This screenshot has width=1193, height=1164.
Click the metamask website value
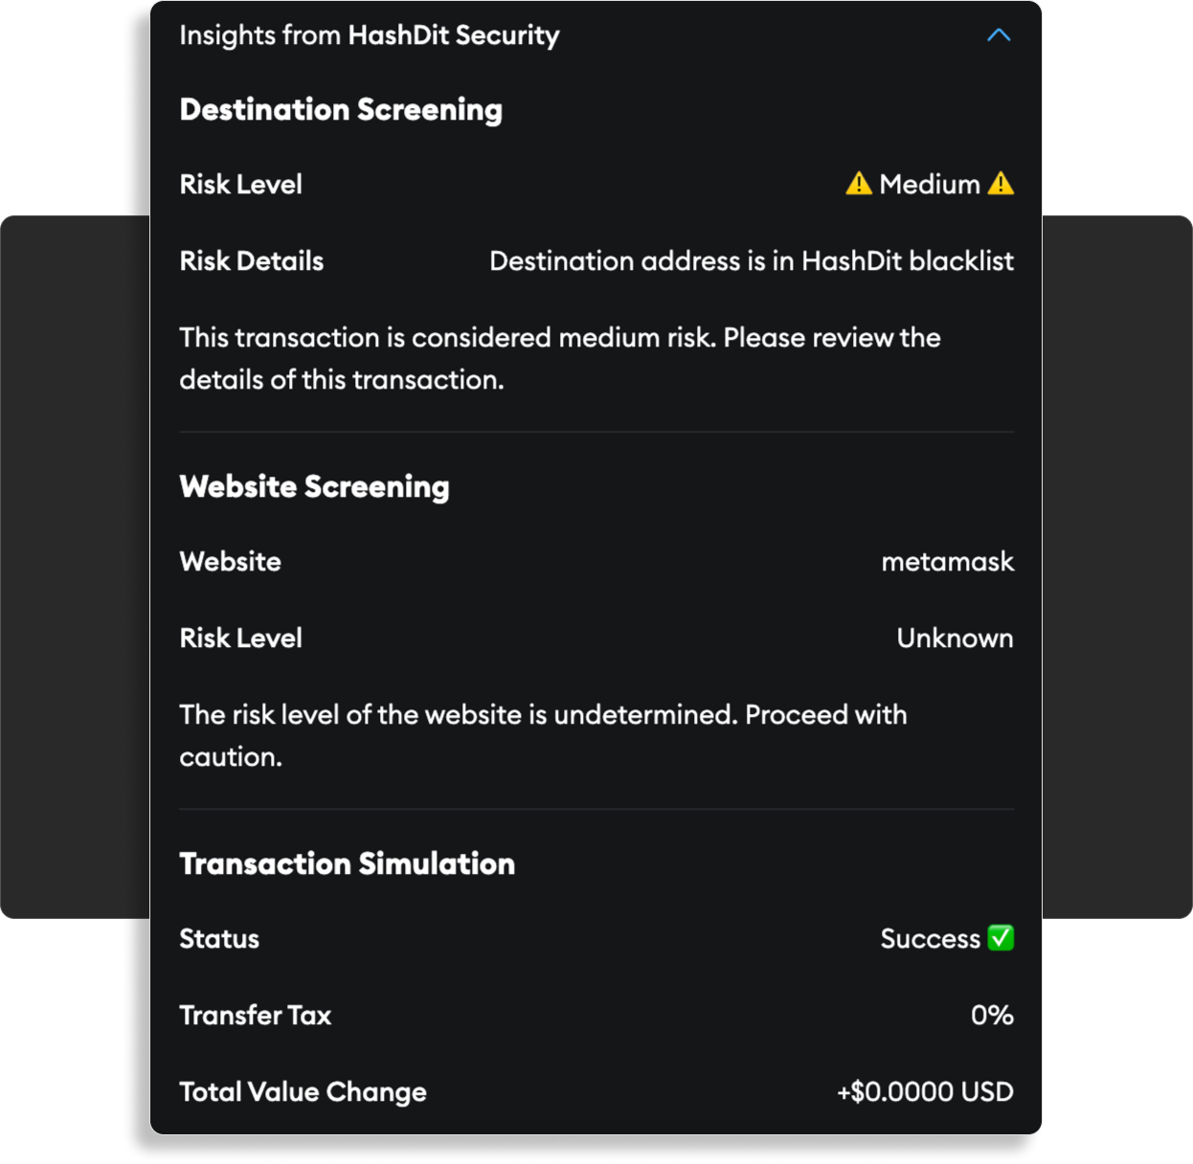[947, 561]
